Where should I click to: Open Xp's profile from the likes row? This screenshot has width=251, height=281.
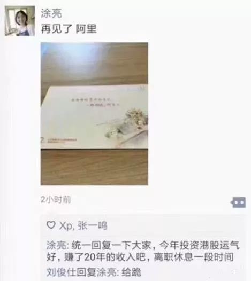click(x=65, y=225)
